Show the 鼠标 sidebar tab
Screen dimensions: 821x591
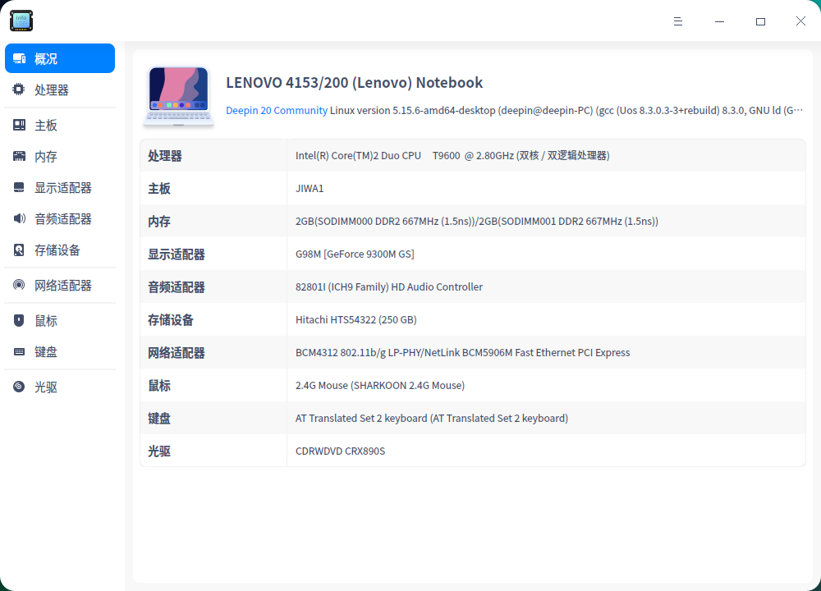[x=60, y=320]
